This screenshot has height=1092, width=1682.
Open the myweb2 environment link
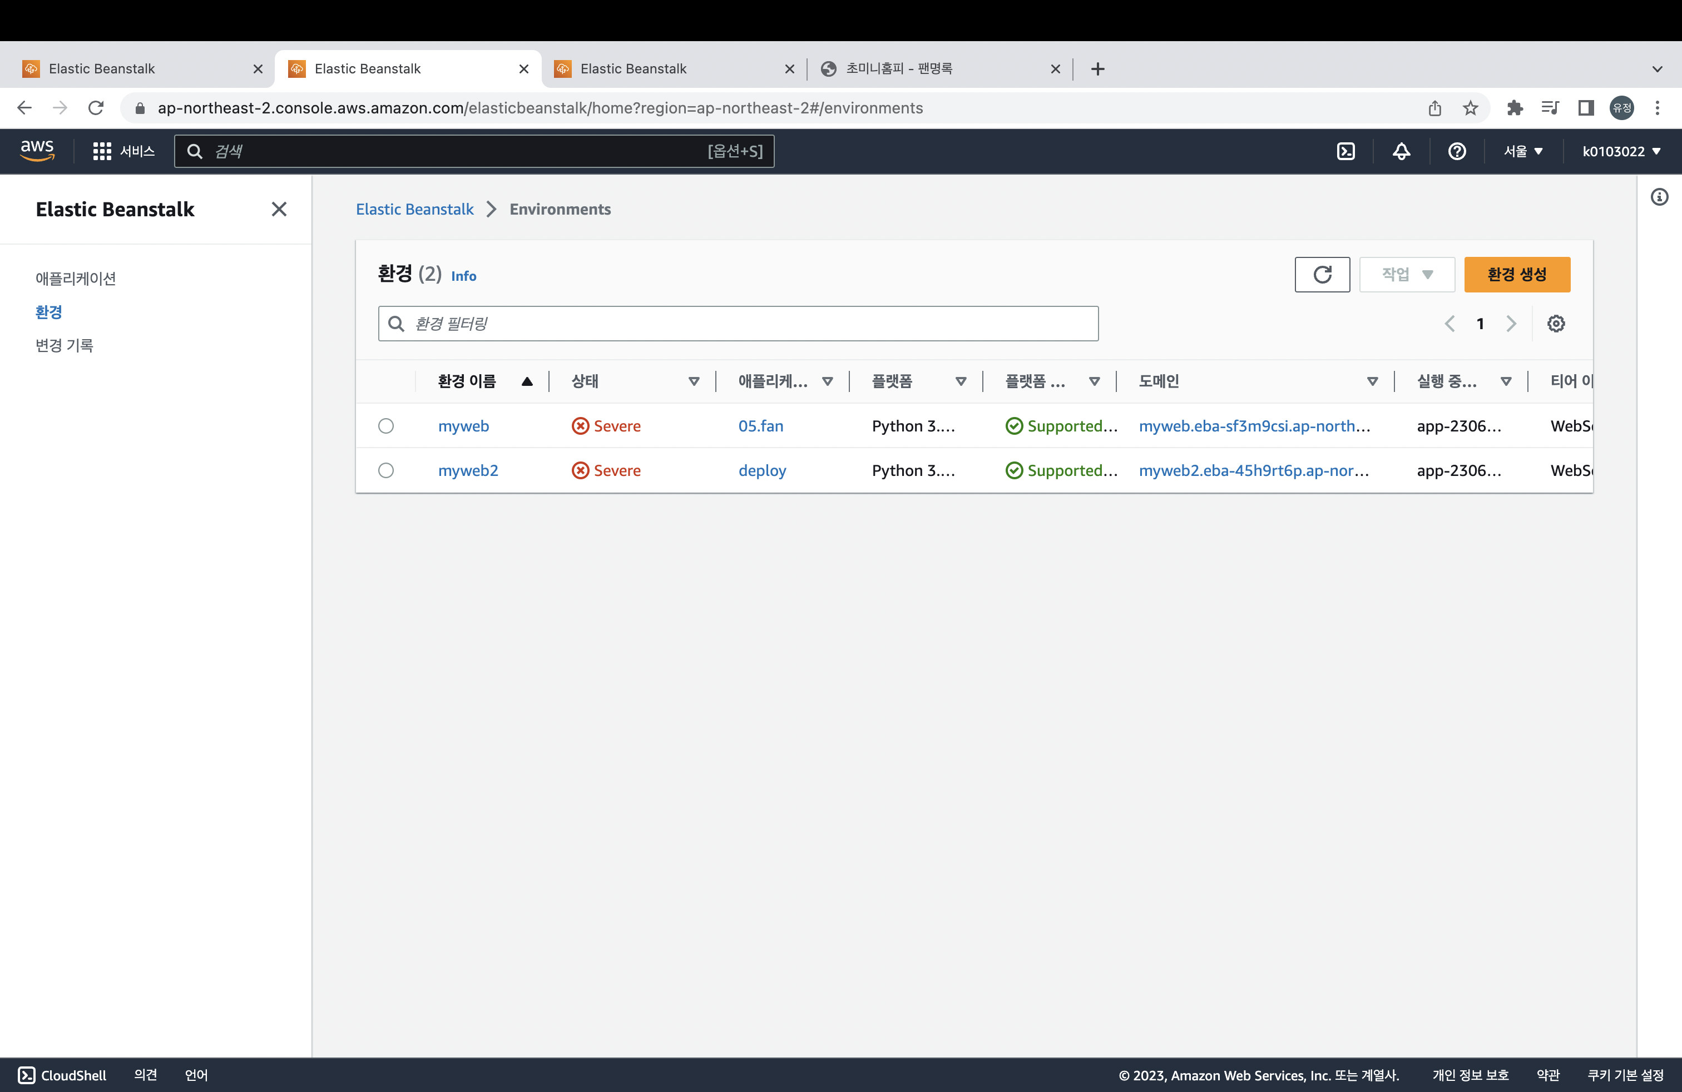point(468,470)
